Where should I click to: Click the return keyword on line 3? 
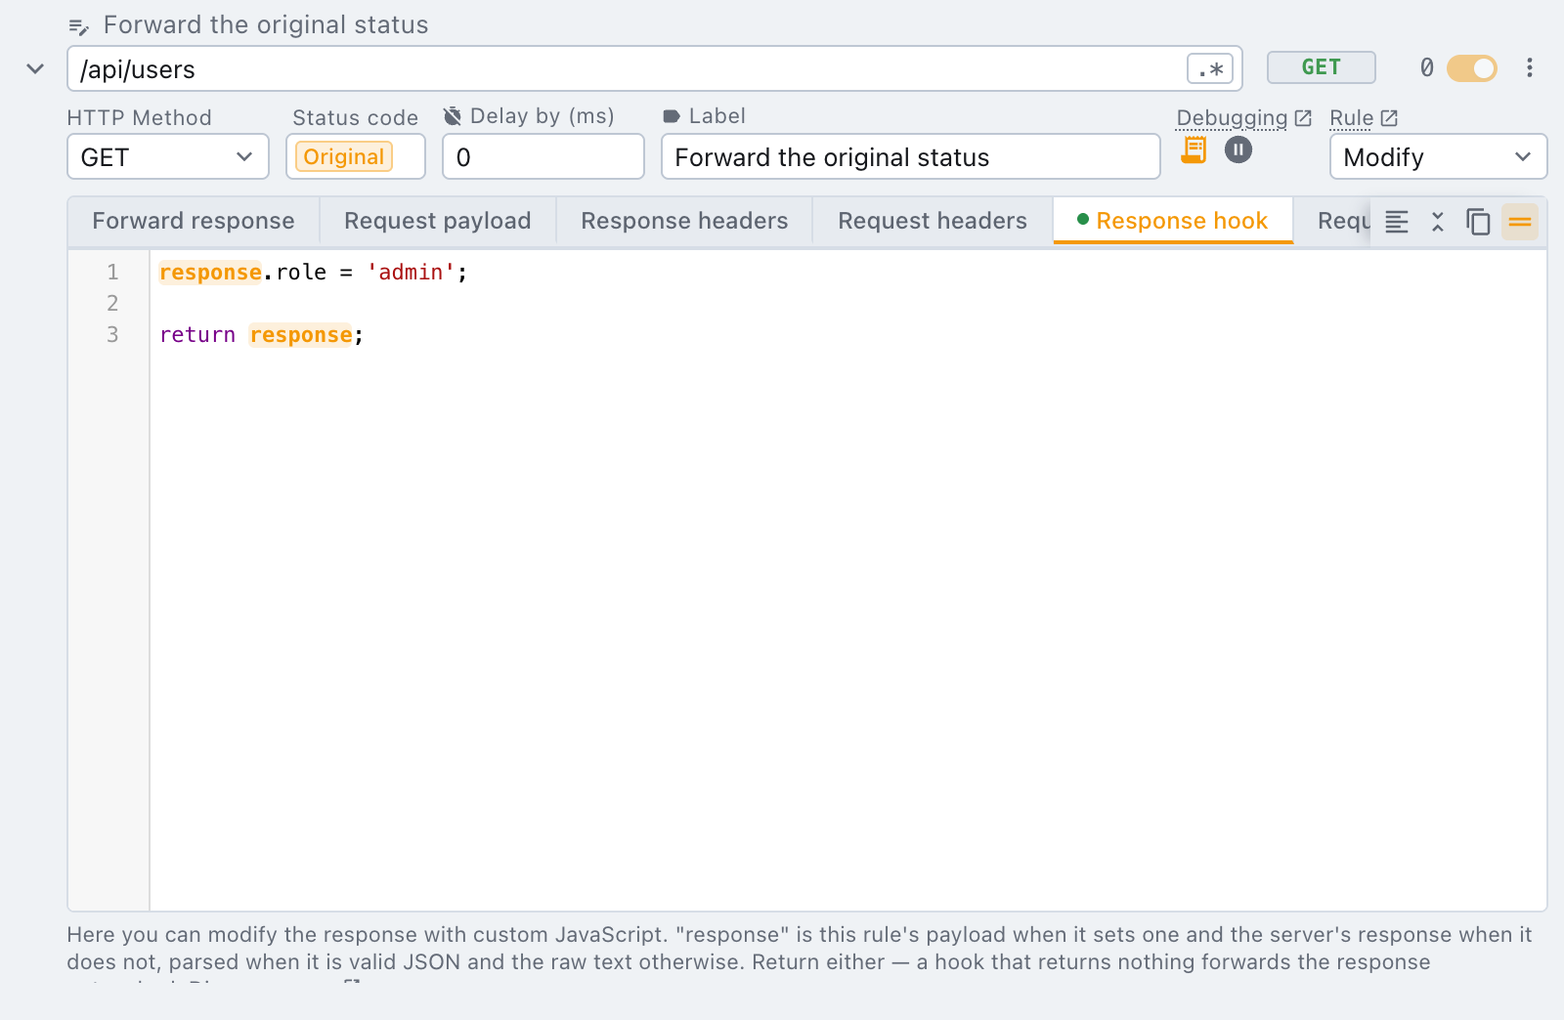click(197, 335)
